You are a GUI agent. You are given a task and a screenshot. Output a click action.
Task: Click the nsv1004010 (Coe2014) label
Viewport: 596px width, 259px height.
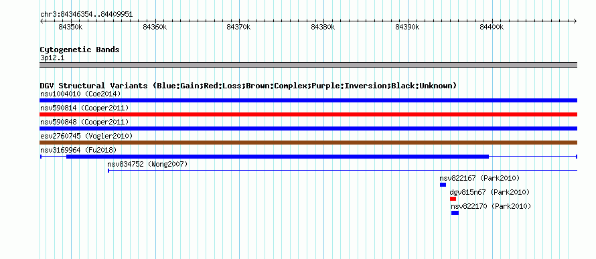80,94
